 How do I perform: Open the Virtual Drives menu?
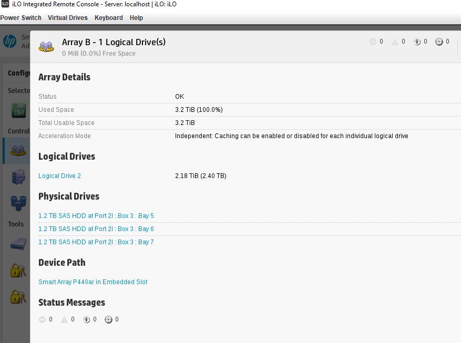pos(68,18)
